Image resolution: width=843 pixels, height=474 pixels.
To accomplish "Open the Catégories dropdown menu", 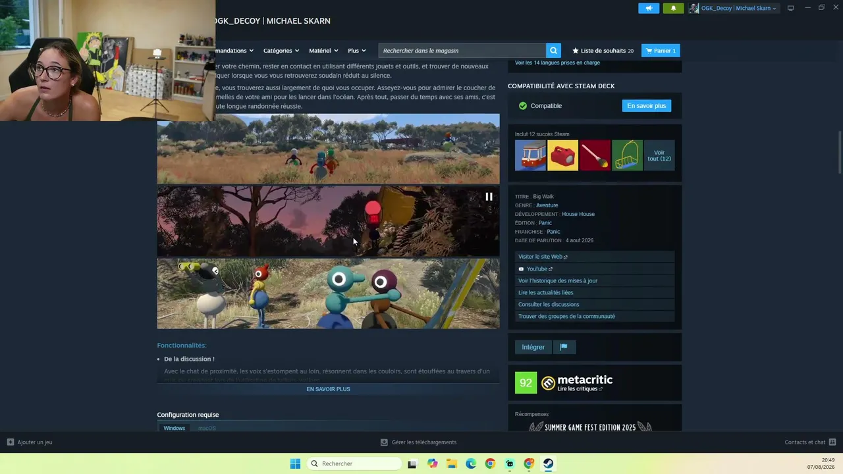I will 281,51.
